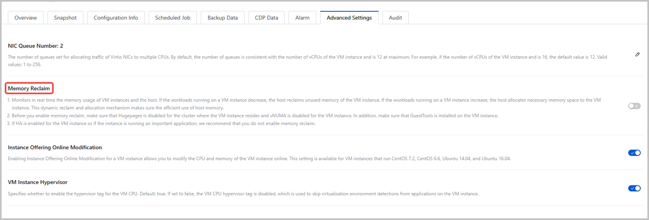Click the NIC queue description paragraph
Viewport: 649px width, 220px height.
coord(270,60)
